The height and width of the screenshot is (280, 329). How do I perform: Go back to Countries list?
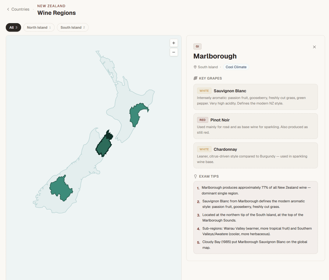point(20,9)
